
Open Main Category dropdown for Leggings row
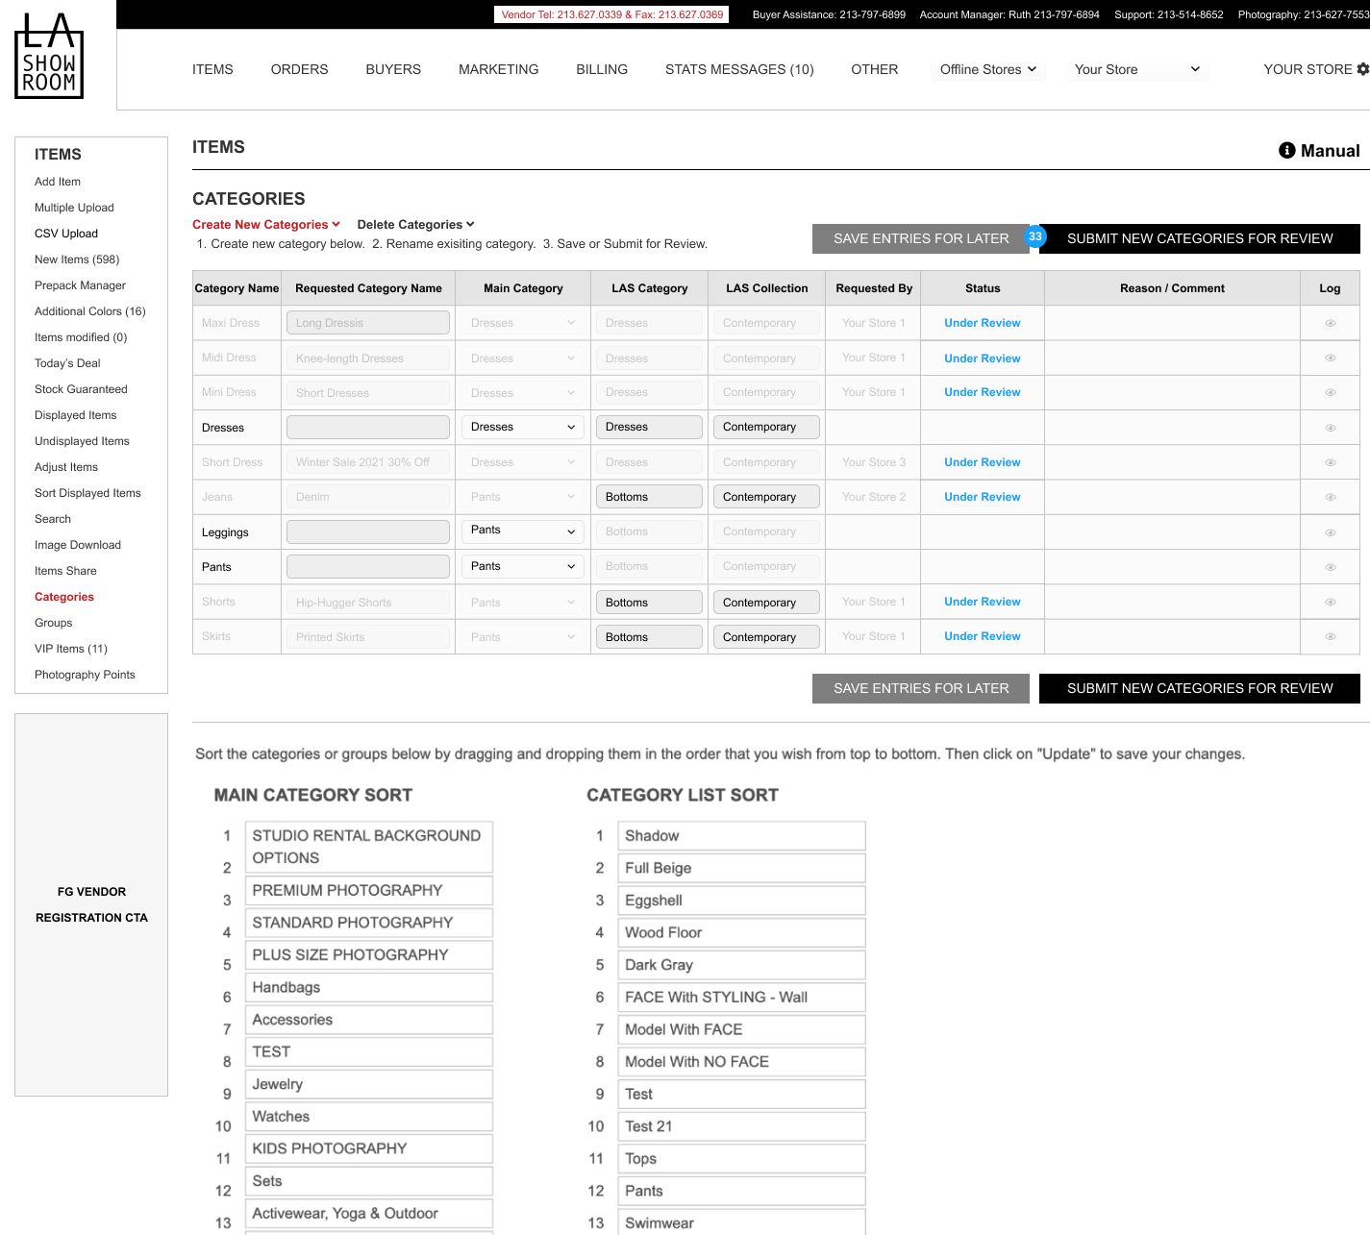pyautogui.click(x=523, y=531)
